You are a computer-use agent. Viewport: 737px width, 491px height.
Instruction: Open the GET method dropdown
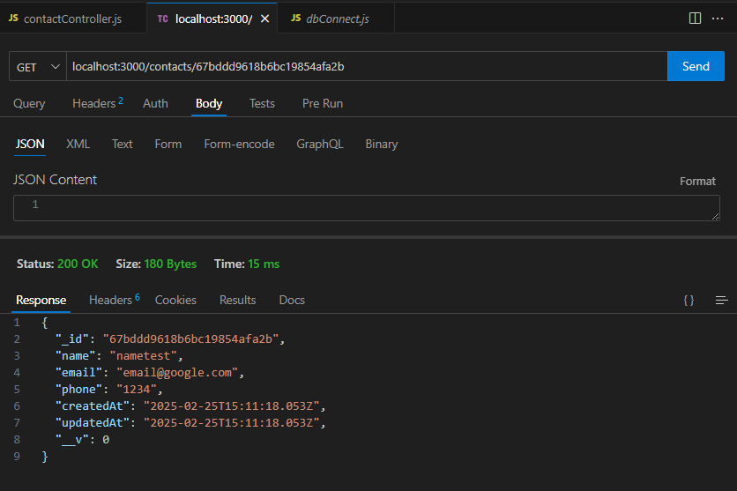pos(38,67)
